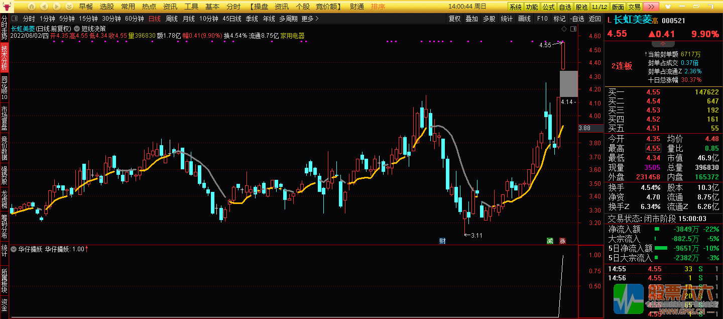Toggle the L1/L2 data level button
Image resolution: width=723 pixels, height=319 pixels.
(599, 7)
